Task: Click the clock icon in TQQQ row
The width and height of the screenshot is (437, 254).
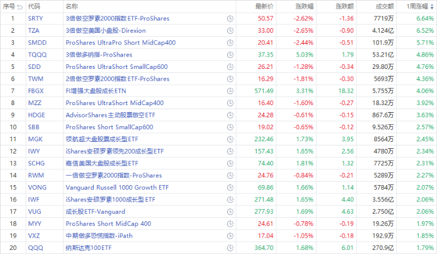Action: [230, 55]
